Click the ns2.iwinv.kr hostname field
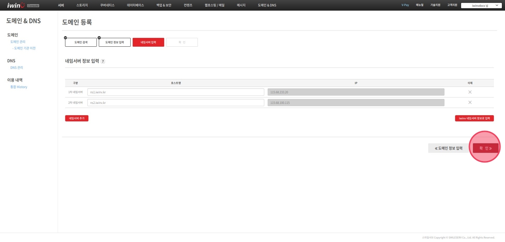The image size is (505, 242). point(175,103)
